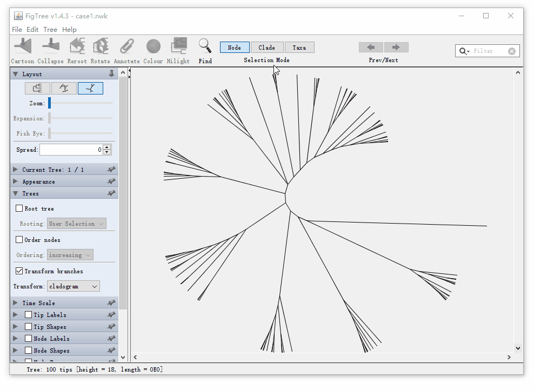
Task: Open filter search options magnifier dropdown
Action: [464, 51]
